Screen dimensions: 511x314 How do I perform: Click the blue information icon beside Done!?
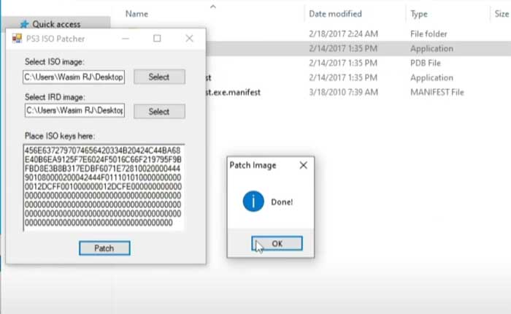pos(253,202)
